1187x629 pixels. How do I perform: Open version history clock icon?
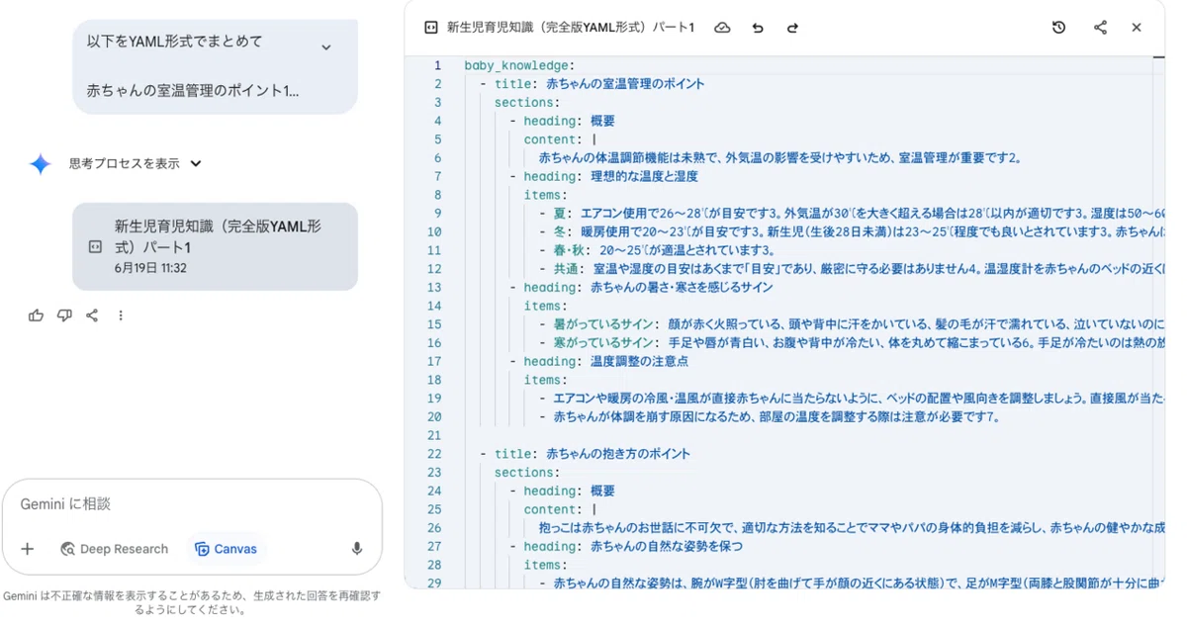pyautogui.click(x=1058, y=28)
